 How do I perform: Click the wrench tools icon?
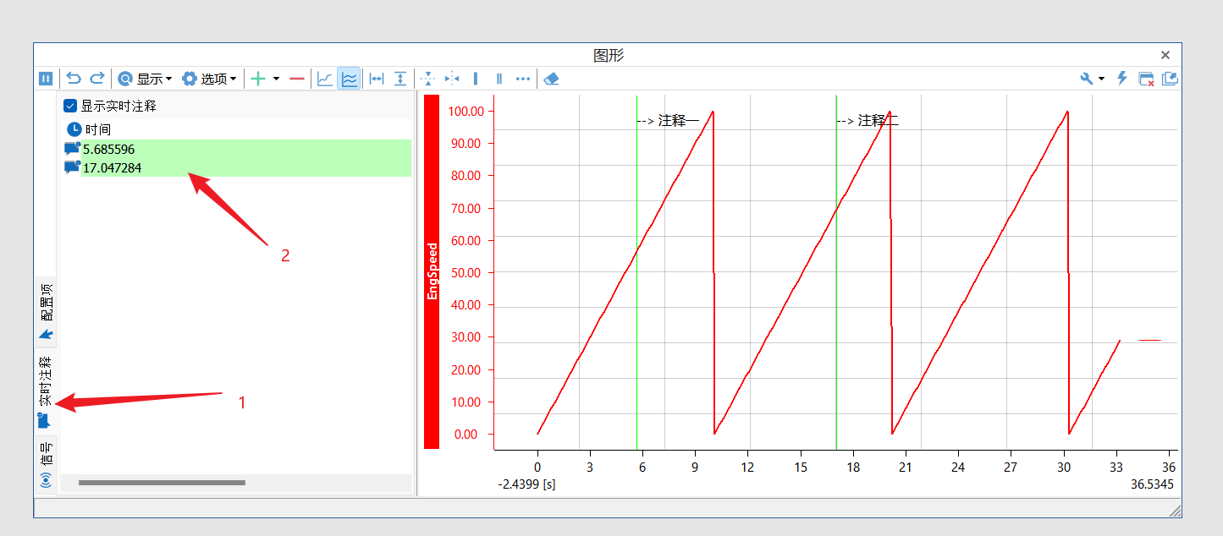(1087, 79)
